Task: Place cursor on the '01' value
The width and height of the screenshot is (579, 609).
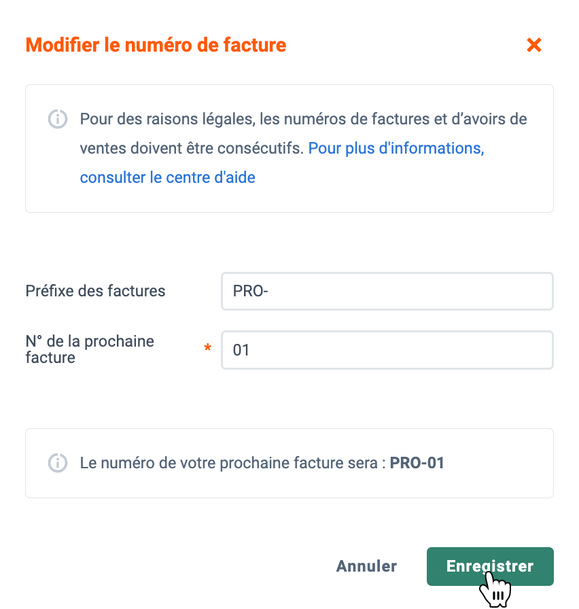Action: click(x=241, y=350)
